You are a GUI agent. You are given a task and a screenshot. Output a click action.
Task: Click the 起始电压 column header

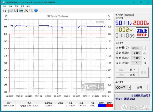pyautogui.click(x=49, y=103)
